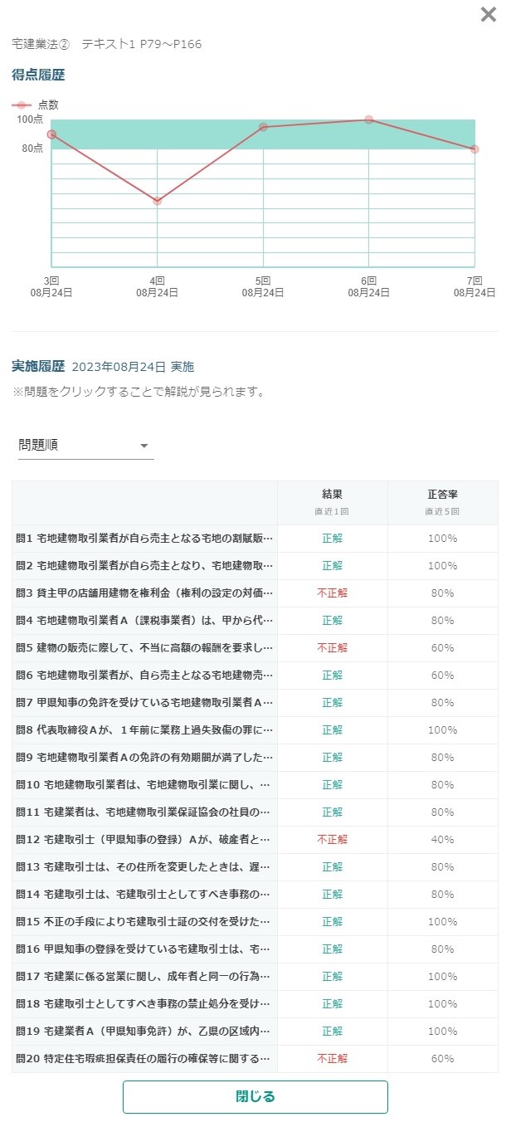The width and height of the screenshot is (506, 1122).
Task: Click the 閉じる button
Action: tap(255, 1096)
